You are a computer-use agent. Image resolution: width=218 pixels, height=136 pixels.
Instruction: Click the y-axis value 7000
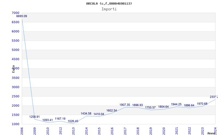point(16,13)
